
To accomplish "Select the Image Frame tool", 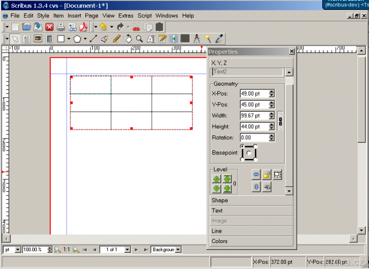I will 38,39.
